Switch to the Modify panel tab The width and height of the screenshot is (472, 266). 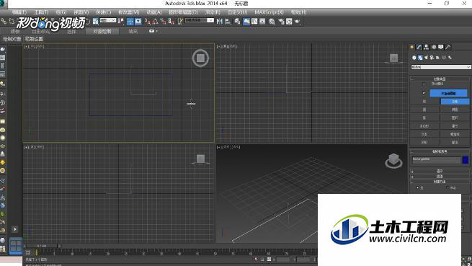(419, 47)
